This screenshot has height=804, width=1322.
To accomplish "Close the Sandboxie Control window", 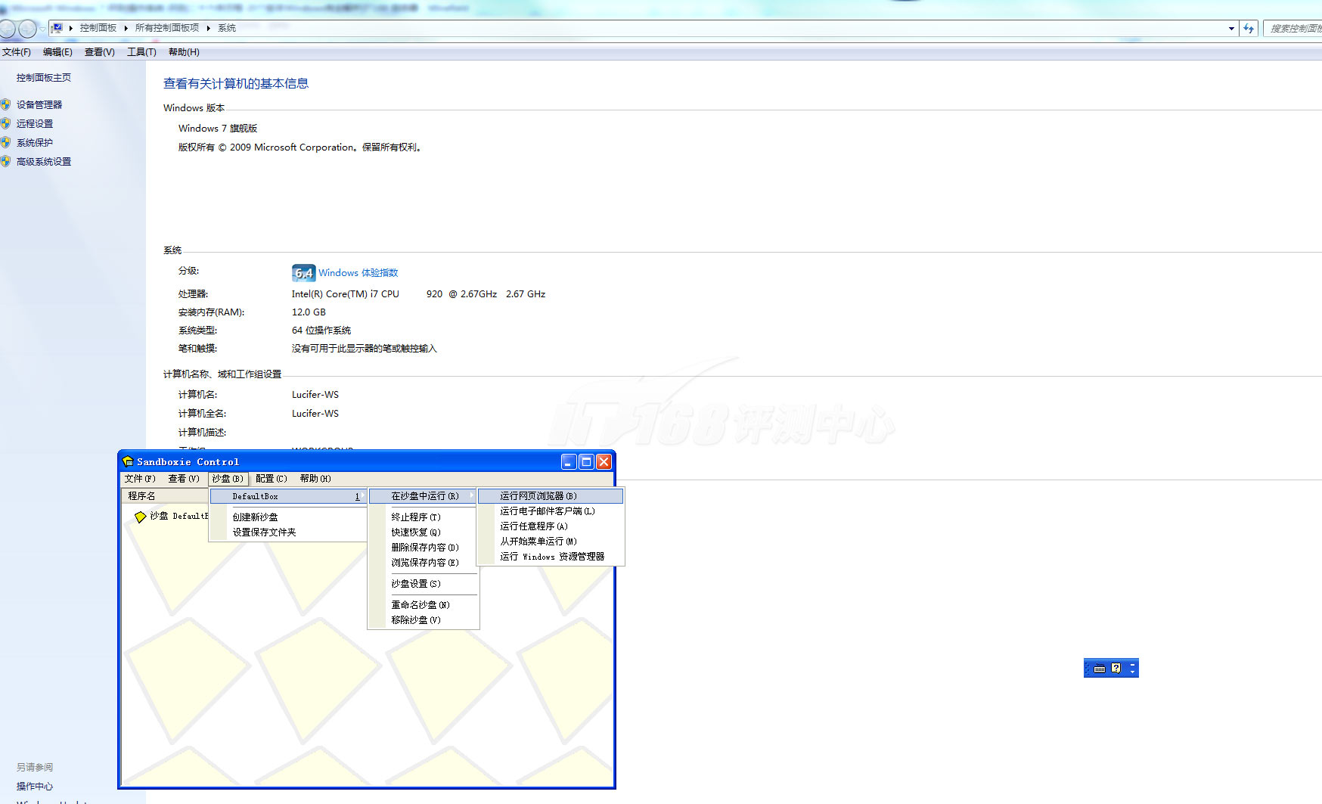I will coord(604,461).
